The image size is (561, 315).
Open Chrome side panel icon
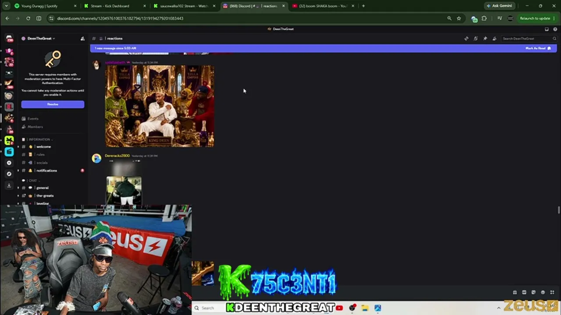coord(39,18)
